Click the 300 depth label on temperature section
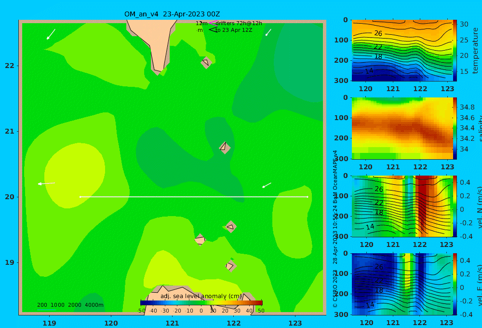This screenshot has width=482, height=328. coord(341,80)
